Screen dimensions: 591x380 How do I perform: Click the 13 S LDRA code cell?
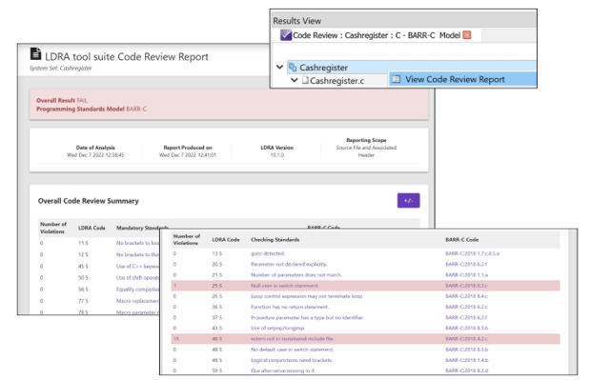coord(216,253)
